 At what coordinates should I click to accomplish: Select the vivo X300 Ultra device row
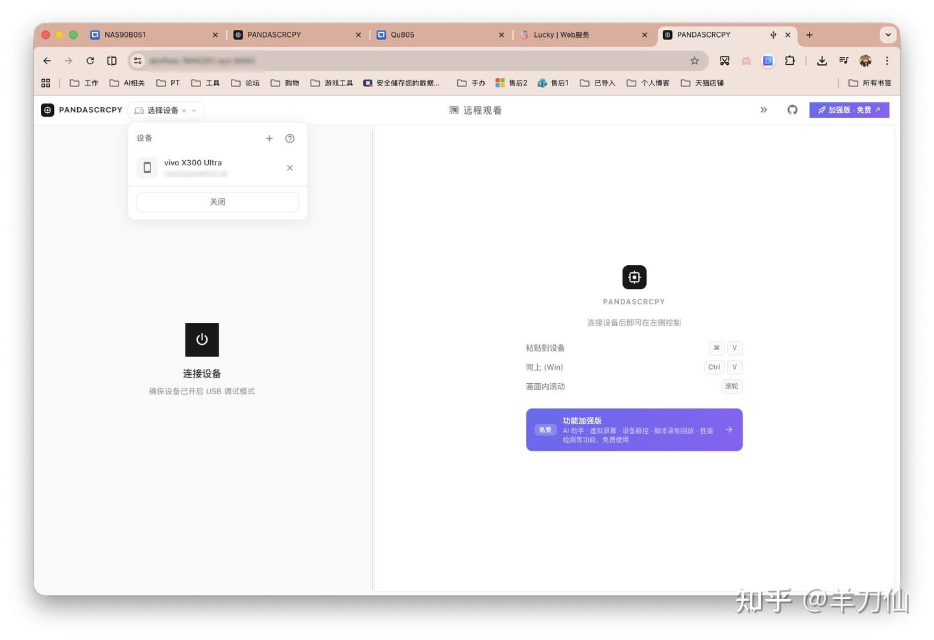click(x=217, y=168)
